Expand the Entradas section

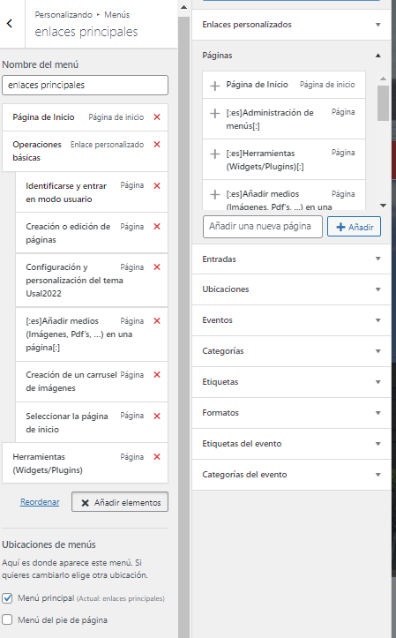291,259
